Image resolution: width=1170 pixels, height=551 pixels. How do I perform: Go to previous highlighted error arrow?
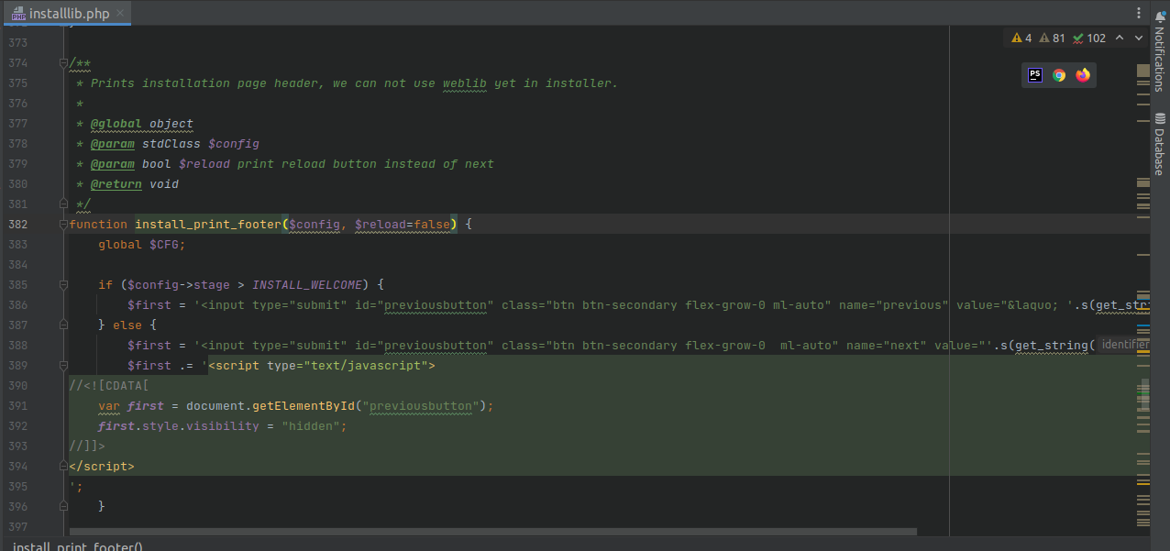(x=1120, y=38)
